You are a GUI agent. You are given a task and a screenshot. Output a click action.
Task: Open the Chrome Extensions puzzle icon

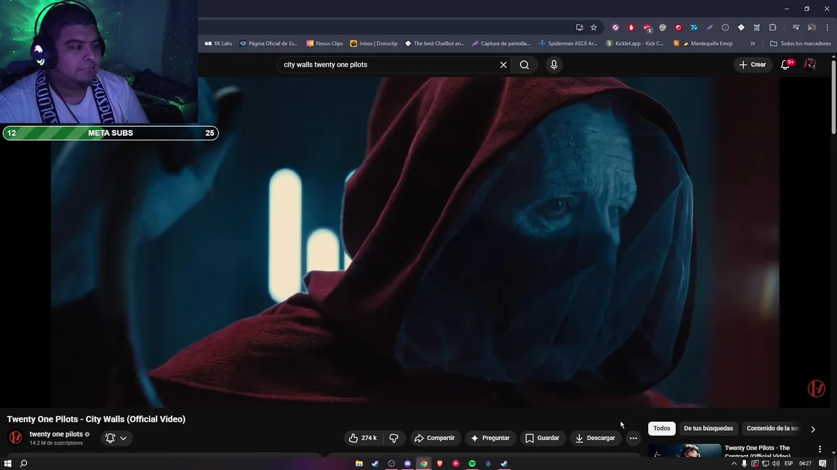point(772,27)
